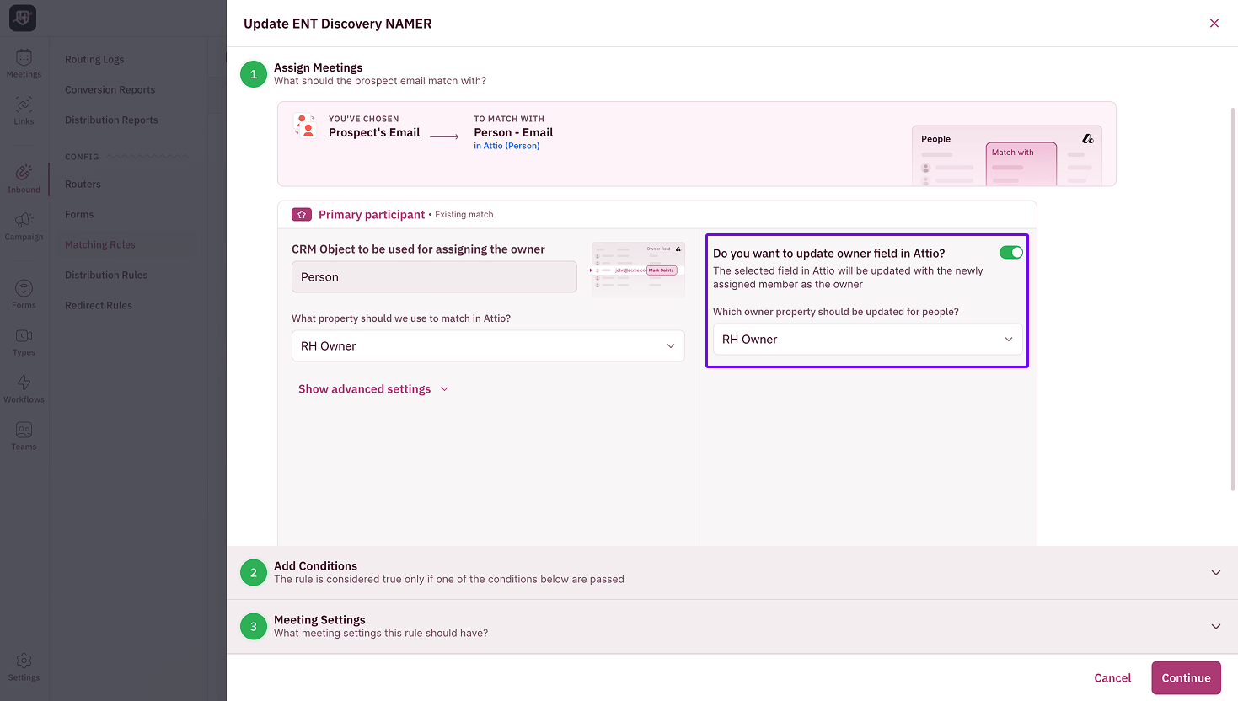Image resolution: width=1238 pixels, height=701 pixels.
Task: Open Conversion Reports menu item
Action: pos(110,90)
